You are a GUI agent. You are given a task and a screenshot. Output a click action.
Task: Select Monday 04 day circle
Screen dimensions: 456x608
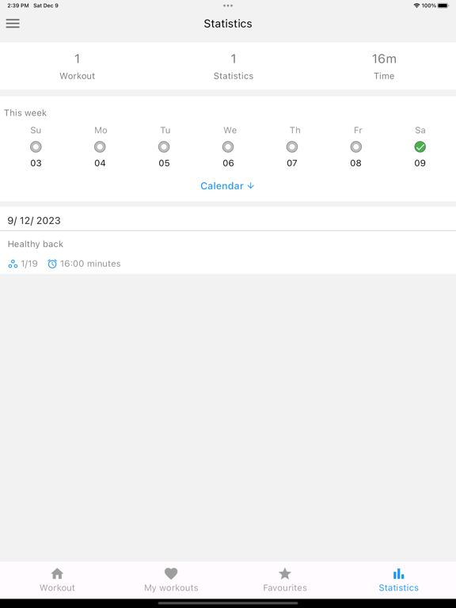100,147
